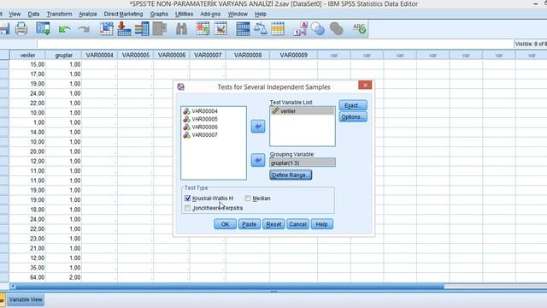
Task: Click the green Undo arrow
Action: [x=64, y=29]
